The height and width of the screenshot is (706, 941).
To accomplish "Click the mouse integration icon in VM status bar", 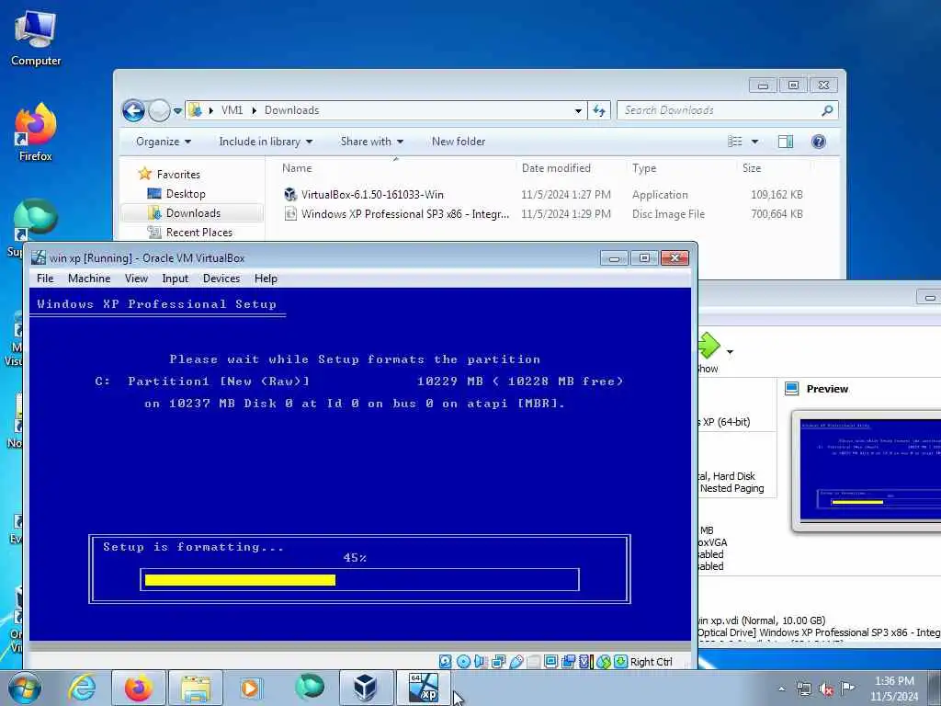I will [604, 662].
